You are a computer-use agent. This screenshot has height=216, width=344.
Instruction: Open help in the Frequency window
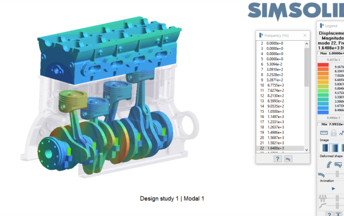pos(277,159)
